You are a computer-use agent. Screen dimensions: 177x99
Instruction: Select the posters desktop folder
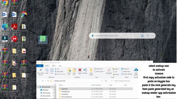tap(24, 40)
